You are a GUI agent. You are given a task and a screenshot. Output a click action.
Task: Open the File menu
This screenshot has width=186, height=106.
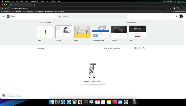13,1
